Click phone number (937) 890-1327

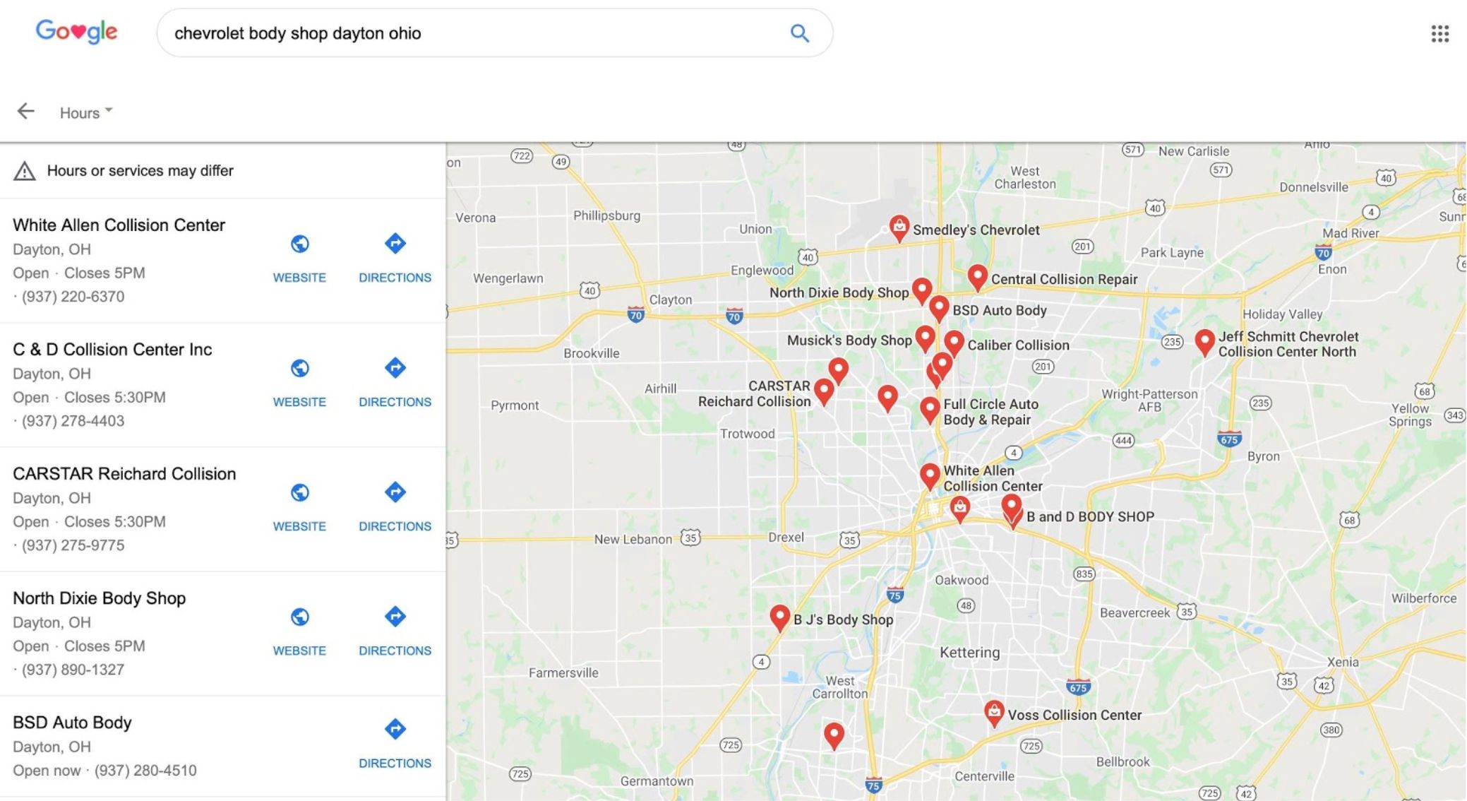pyautogui.click(x=73, y=670)
